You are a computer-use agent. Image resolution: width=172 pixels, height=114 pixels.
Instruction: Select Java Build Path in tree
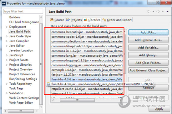point(20,31)
